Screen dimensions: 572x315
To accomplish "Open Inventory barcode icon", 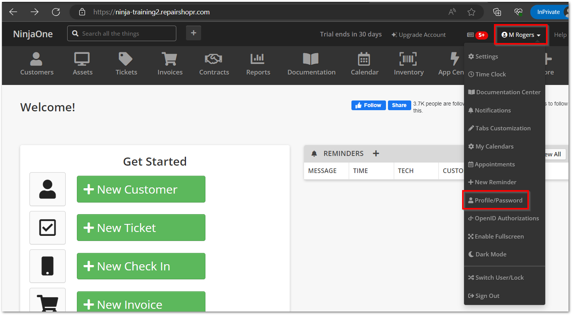I will click(408, 60).
